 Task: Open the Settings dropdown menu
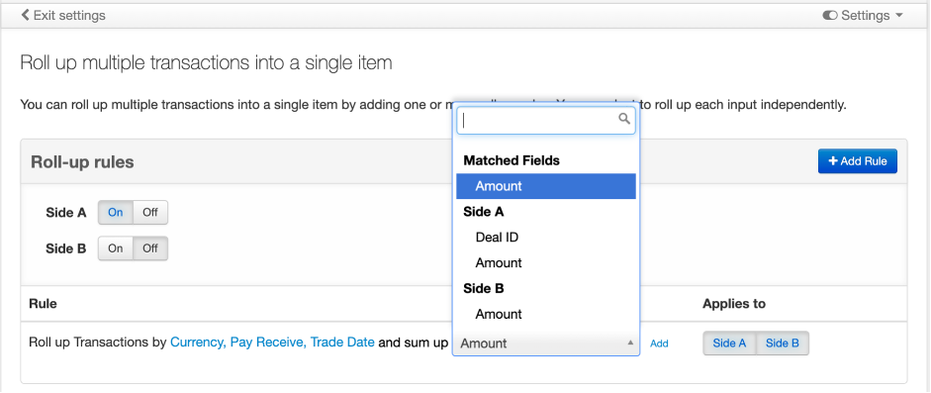(863, 16)
